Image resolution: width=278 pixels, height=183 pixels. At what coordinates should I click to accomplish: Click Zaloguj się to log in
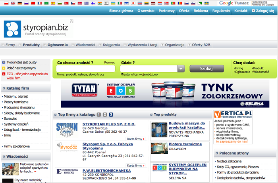[263, 11]
